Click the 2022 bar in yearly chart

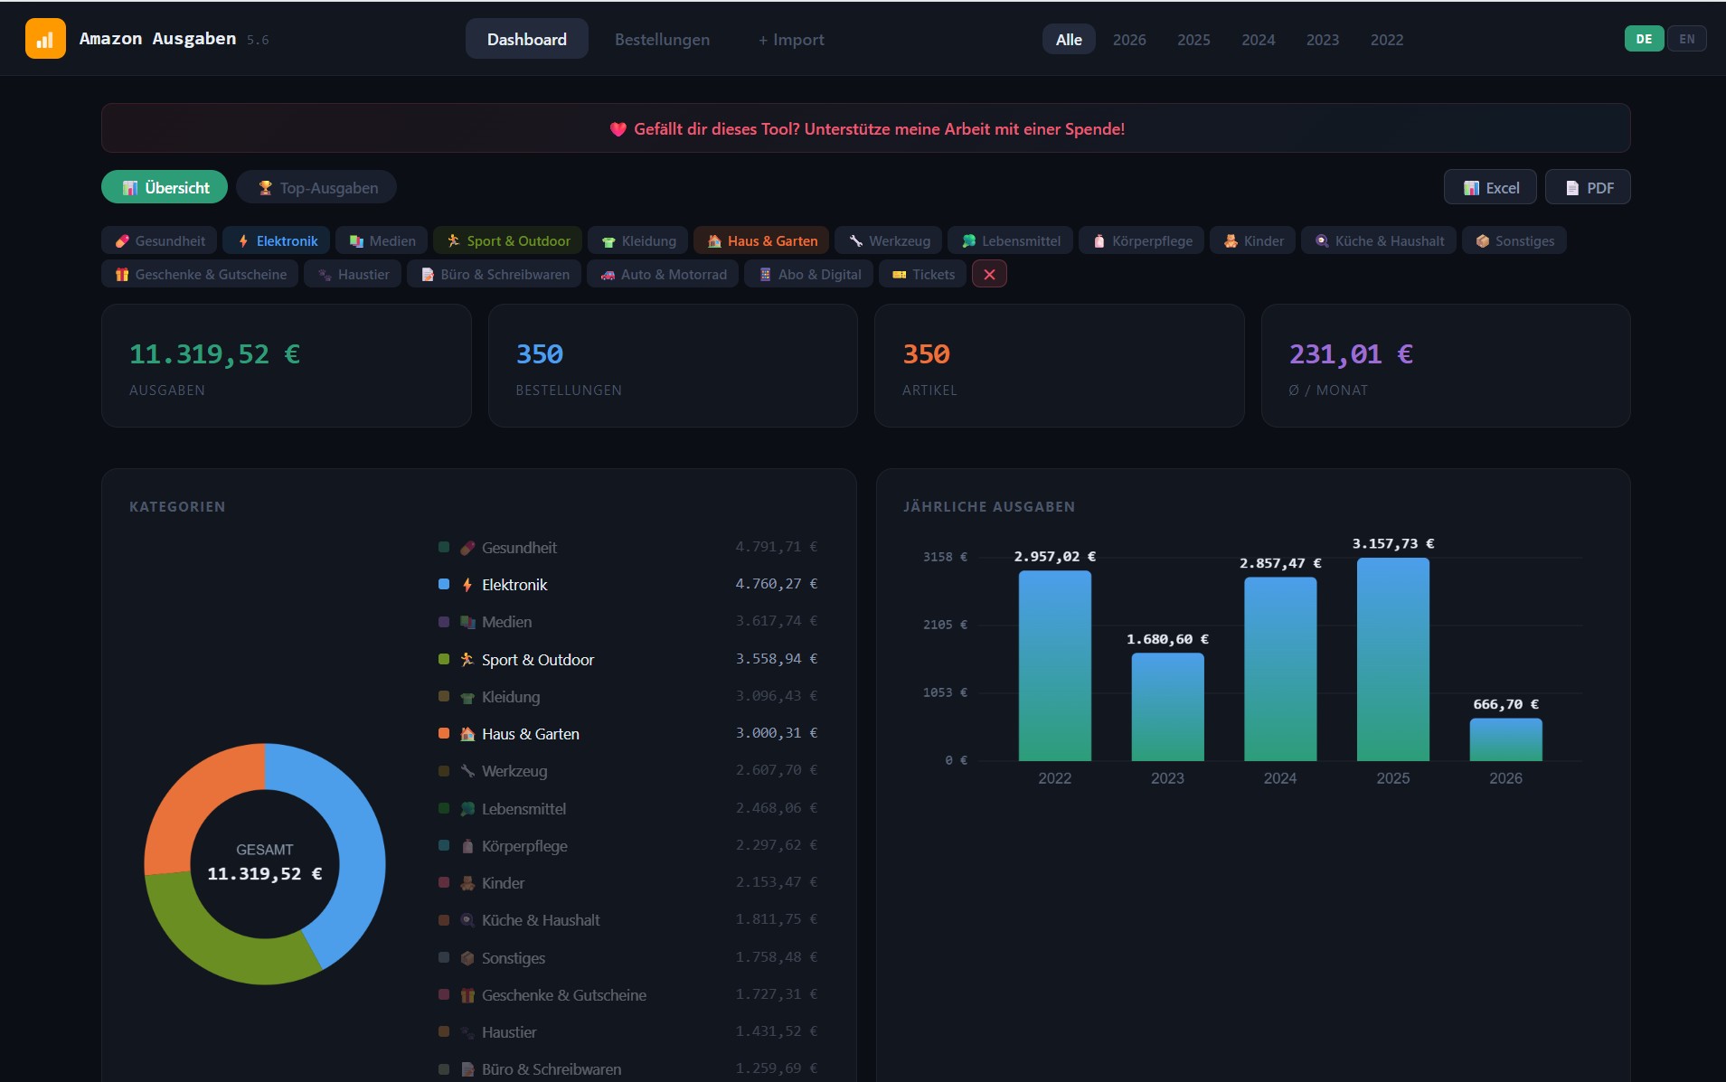pyautogui.click(x=1054, y=665)
